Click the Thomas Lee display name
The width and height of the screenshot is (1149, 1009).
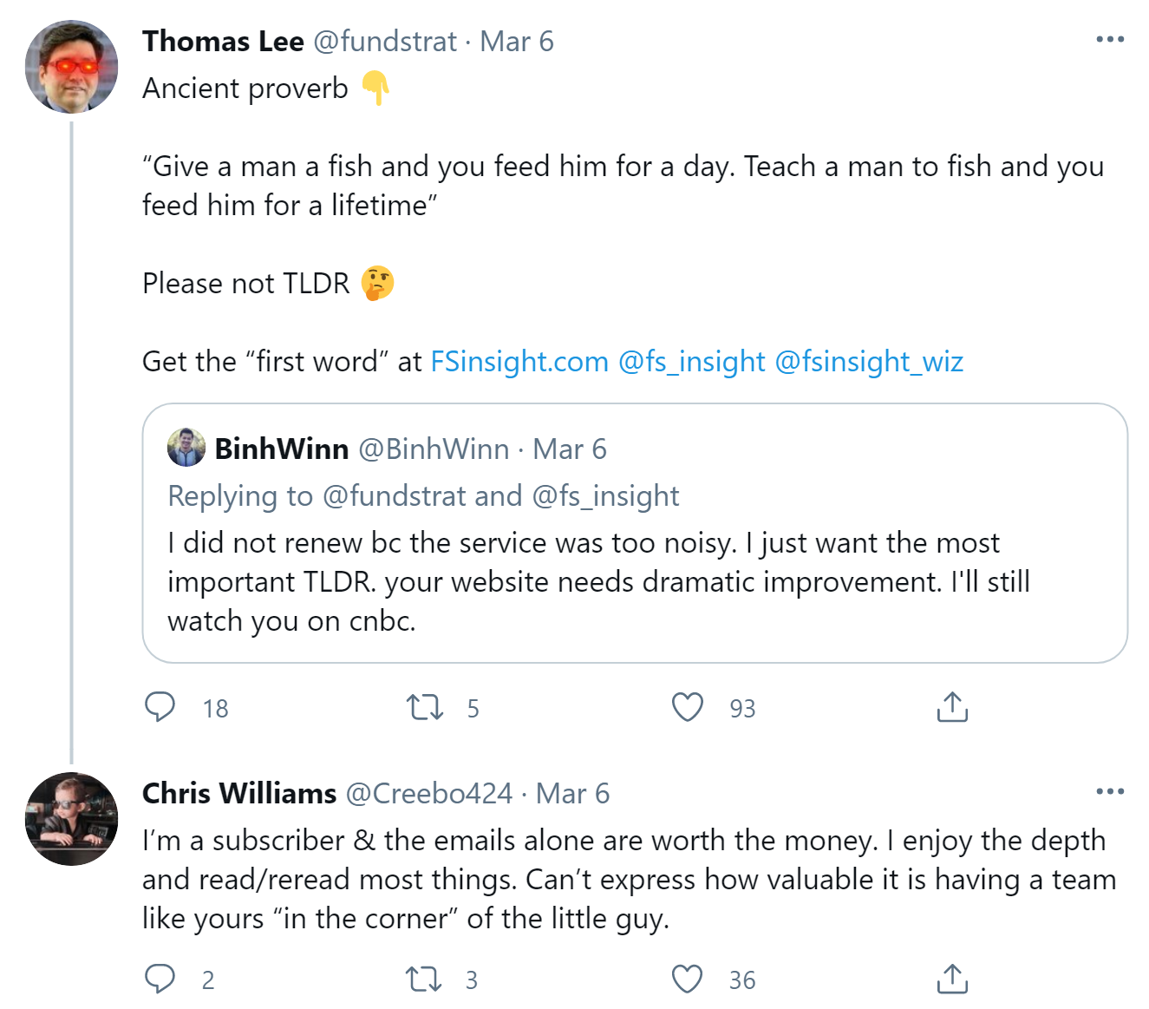pyautogui.click(x=223, y=41)
